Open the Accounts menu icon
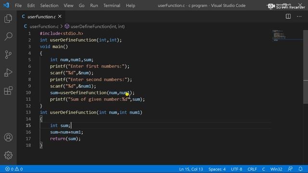This screenshot has height=173, width=308. tap(8, 137)
